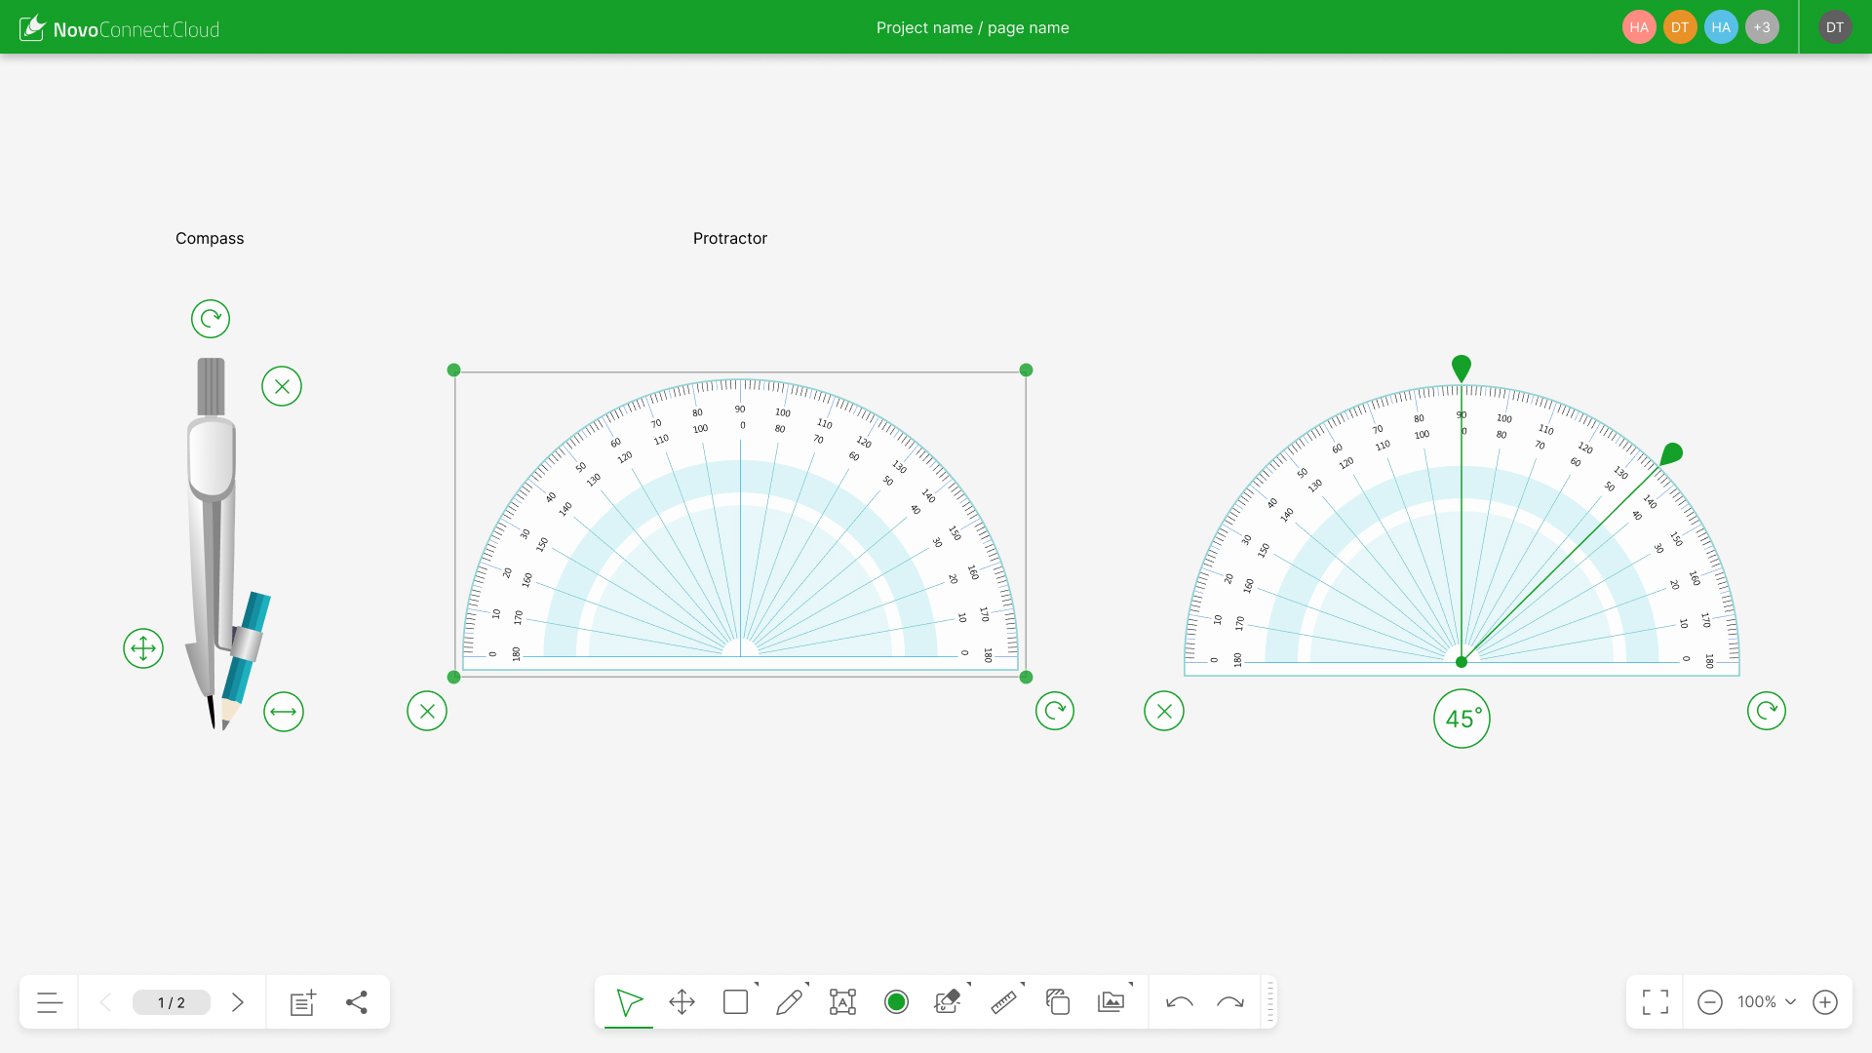Open the hamburger menu
The height and width of the screenshot is (1053, 1872).
(50, 1002)
